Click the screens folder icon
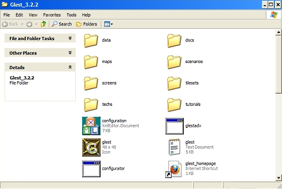282x189 pixels. point(91,83)
